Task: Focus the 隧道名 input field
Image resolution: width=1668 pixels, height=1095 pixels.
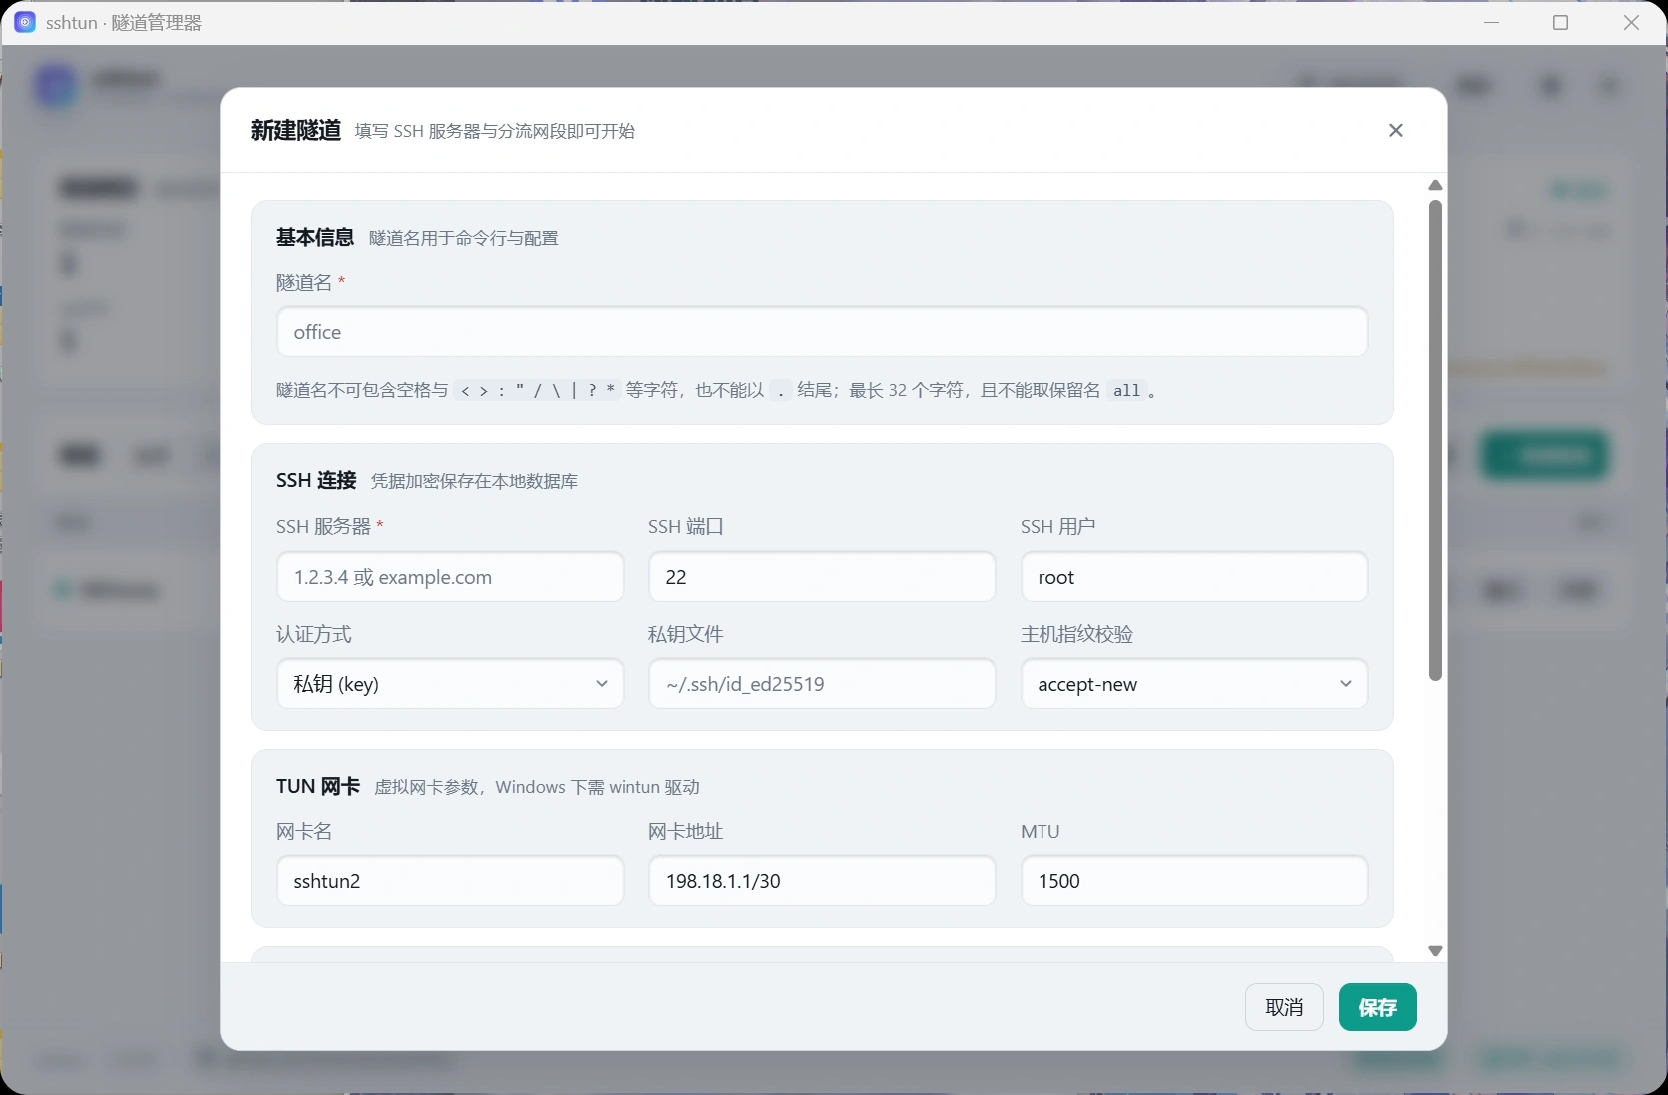Action: [x=822, y=332]
